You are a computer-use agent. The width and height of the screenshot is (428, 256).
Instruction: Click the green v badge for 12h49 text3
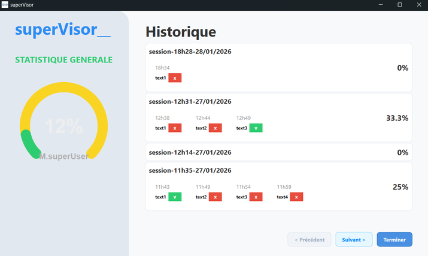(x=256, y=128)
